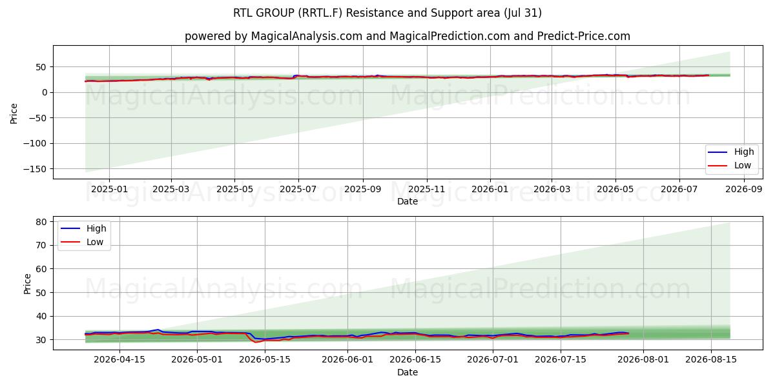
Task: Click the '2026-07-15' tick label on bottom chart
Action: pos(561,359)
